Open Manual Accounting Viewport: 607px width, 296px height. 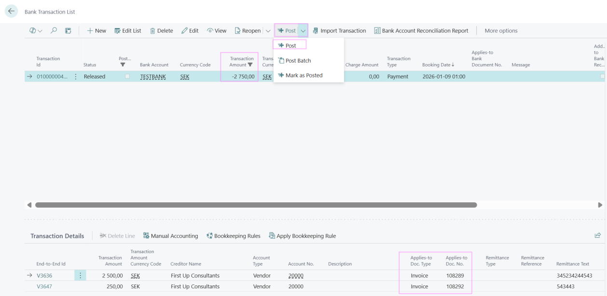tap(170, 236)
